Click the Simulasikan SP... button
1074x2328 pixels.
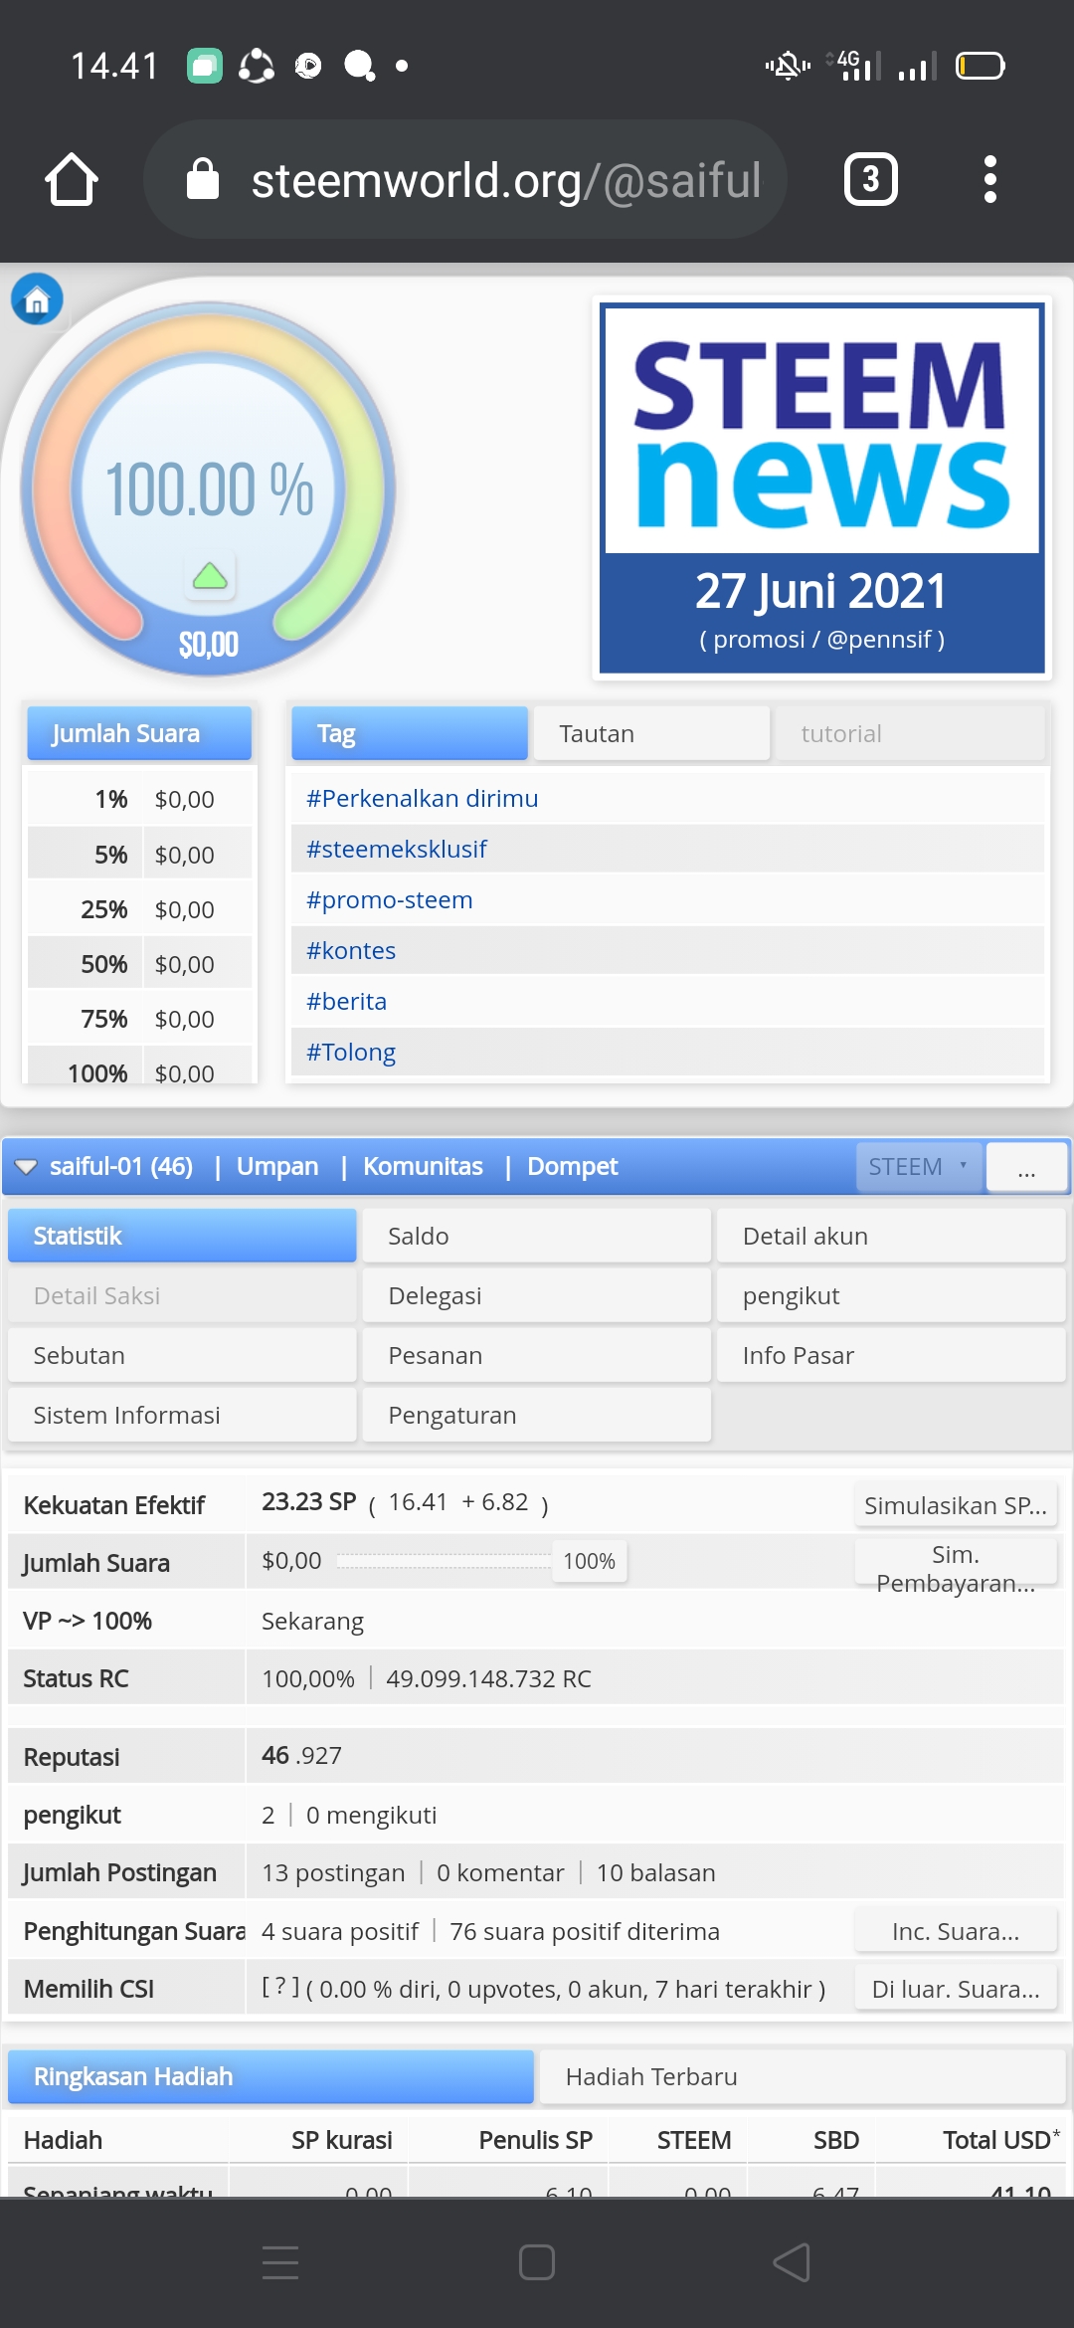956,1505
